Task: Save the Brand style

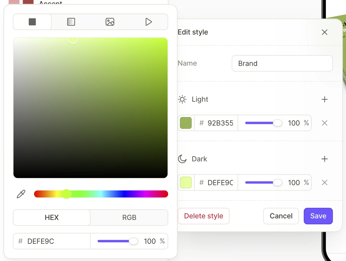Action: point(318,216)
